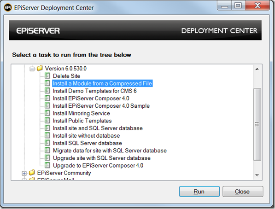Screen dimensions: 275x209
Task: Select Install EPiServer Composer 4.0 Sample task
Action: 101,106
